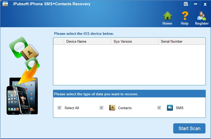
Task: Click the Home label
Action: click(x=167, y=23)
